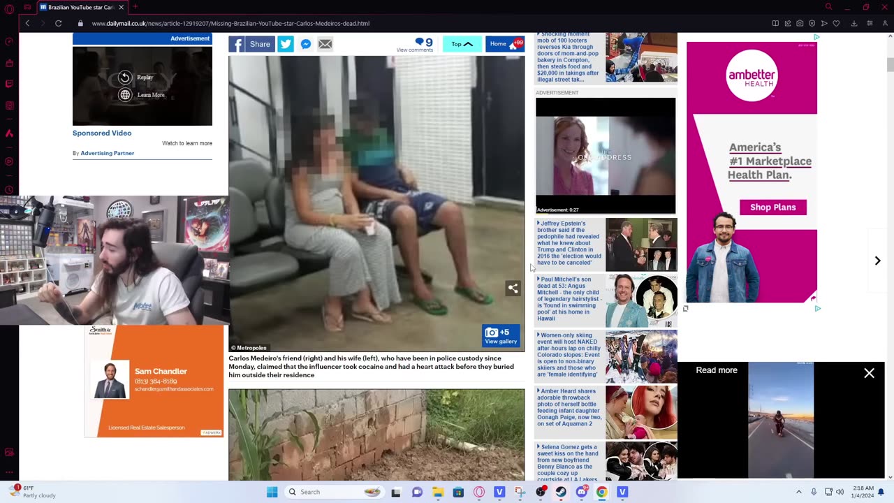Replay the sponsored video

pyautogui.click(x=136, y=78)
